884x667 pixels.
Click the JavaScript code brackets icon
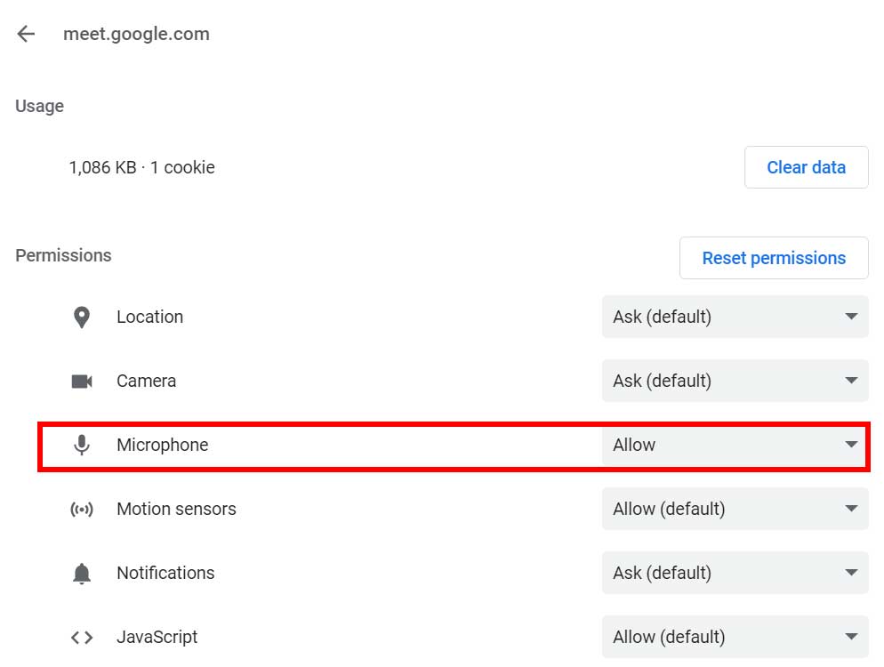[82, 637]
